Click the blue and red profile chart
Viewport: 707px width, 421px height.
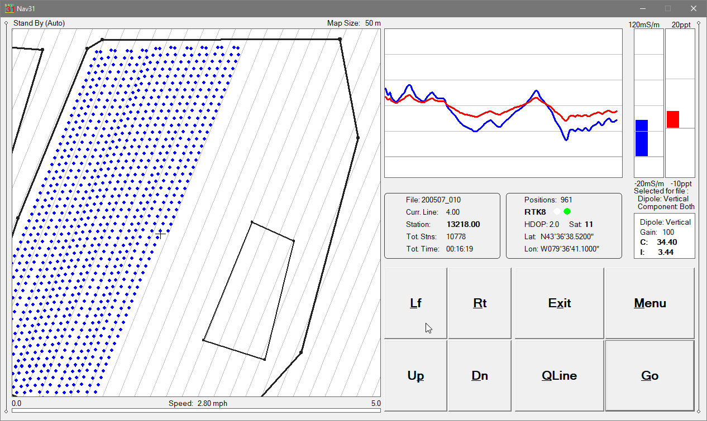pos(503,103)
